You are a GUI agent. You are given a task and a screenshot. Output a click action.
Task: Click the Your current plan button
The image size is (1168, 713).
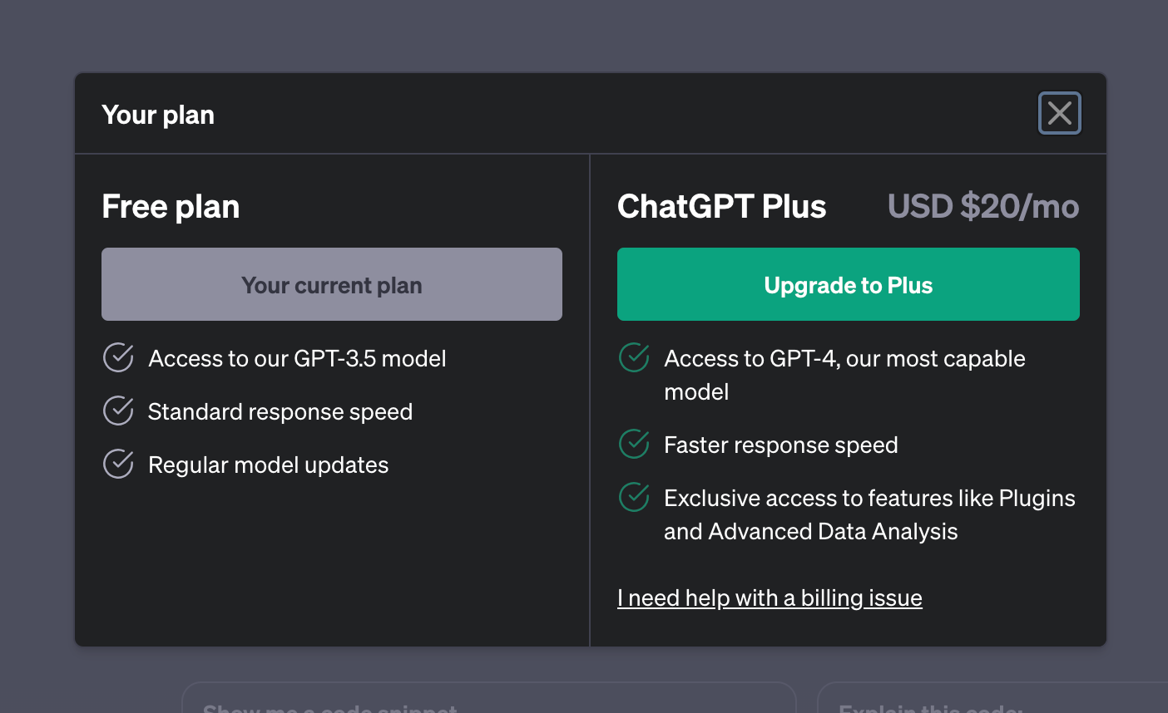point(331,284)
